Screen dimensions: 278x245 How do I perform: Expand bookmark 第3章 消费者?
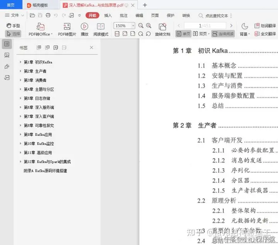coord(20,80)
